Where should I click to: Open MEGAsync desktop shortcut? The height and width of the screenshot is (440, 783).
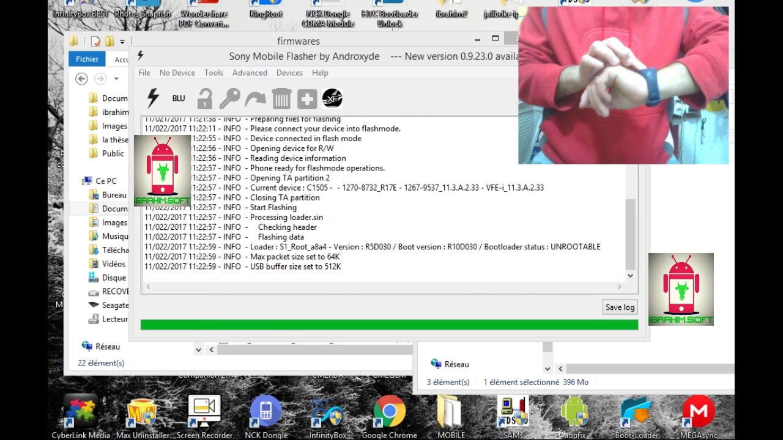point(699,417)
